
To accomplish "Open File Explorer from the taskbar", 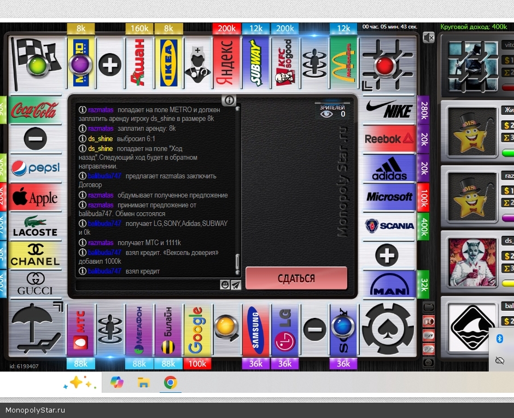I will (143, 382).
